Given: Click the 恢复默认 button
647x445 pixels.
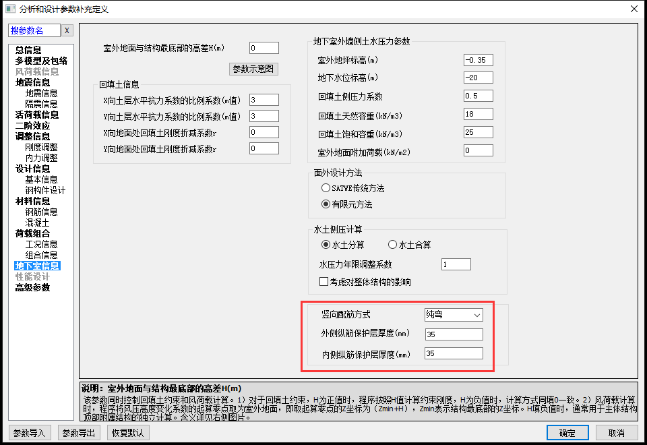Looking at the screenshot, I should (x=128, y=433).
